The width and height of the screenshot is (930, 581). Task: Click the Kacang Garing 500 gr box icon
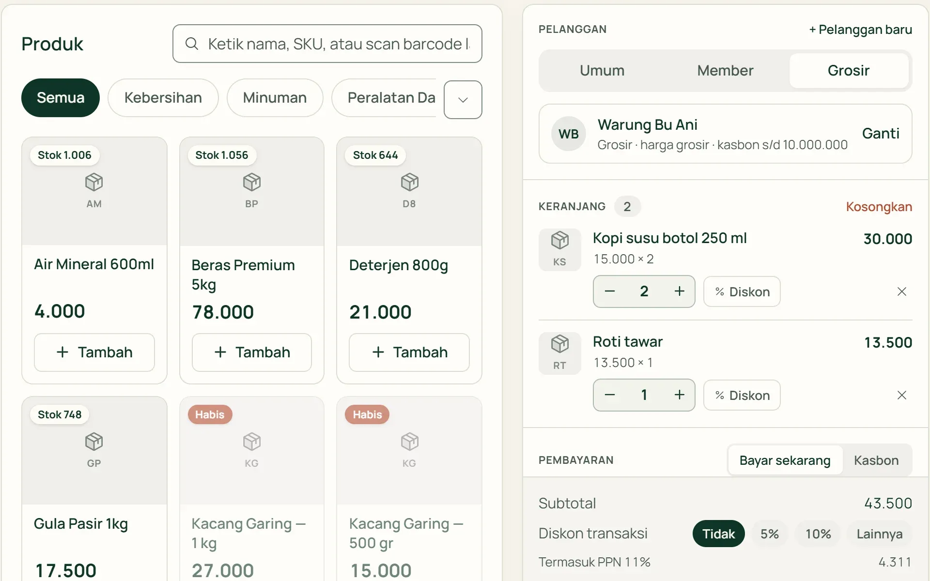[x=409, y=442]
